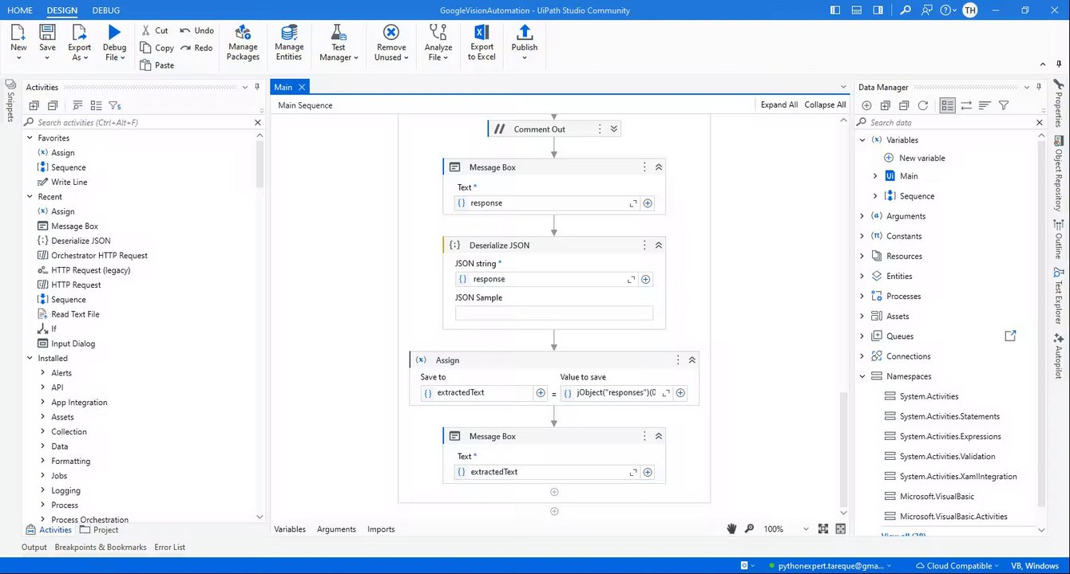The width and height of the screenshot is (1070, 574).
Task: Toggle the pan mode hand icon
Action: click(x=731, y=529)
